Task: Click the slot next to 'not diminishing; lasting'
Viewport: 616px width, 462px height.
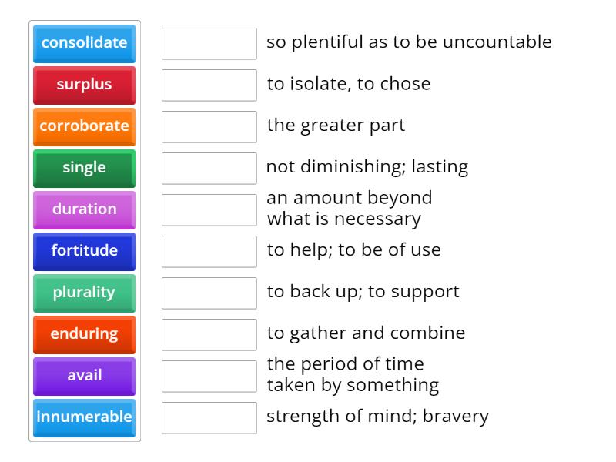Action: [x=209, y=168]
